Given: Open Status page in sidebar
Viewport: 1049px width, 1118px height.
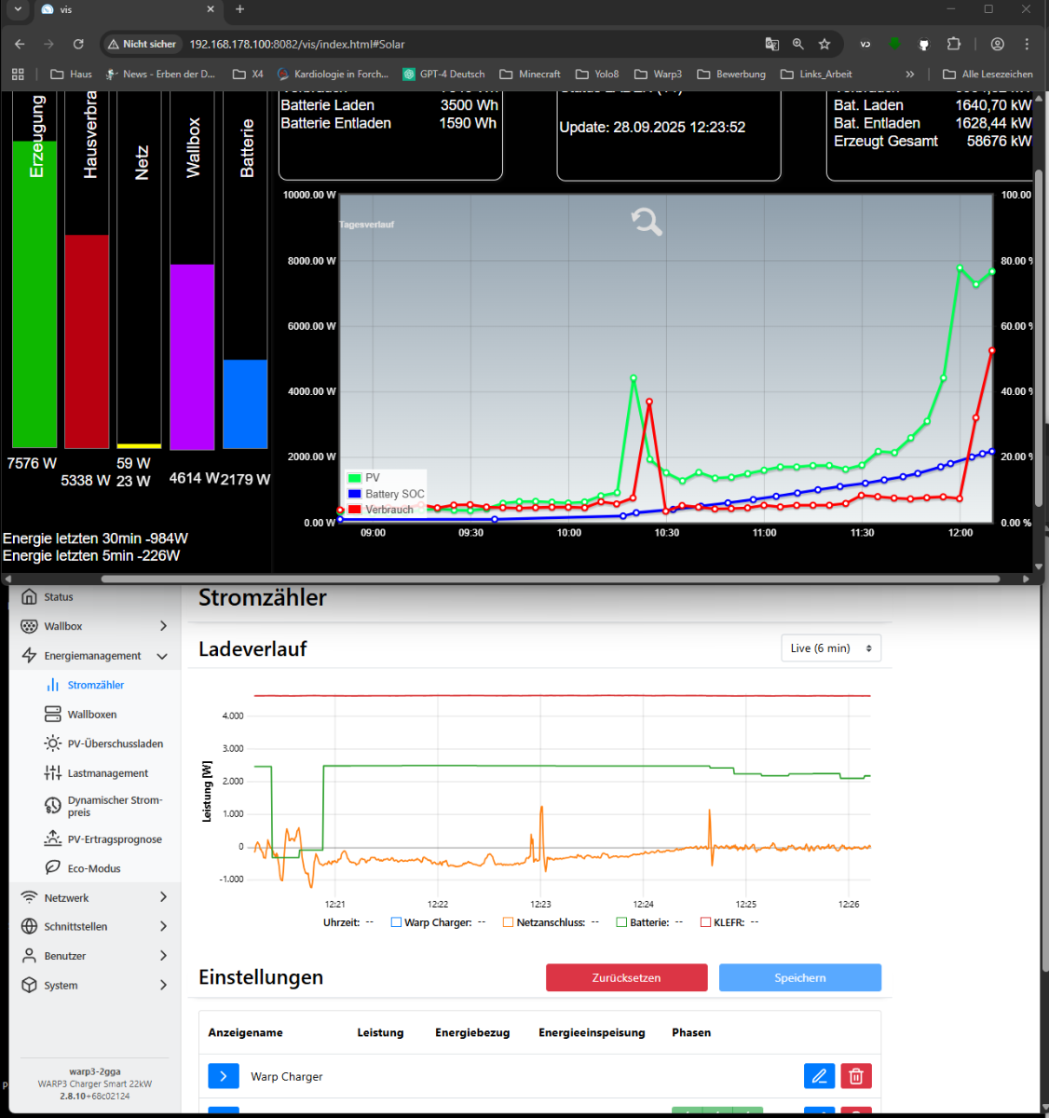Looking at the screenshot, I should (58, 597).
